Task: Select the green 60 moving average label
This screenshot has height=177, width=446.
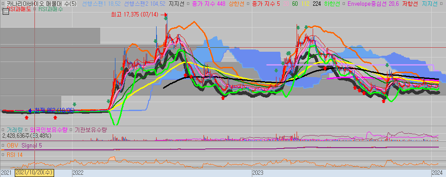Action: tap(295, 4)
